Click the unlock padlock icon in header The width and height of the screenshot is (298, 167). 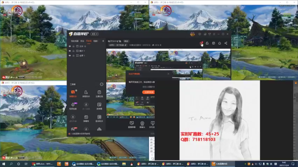pyautogui.click(x=207, y=43)
